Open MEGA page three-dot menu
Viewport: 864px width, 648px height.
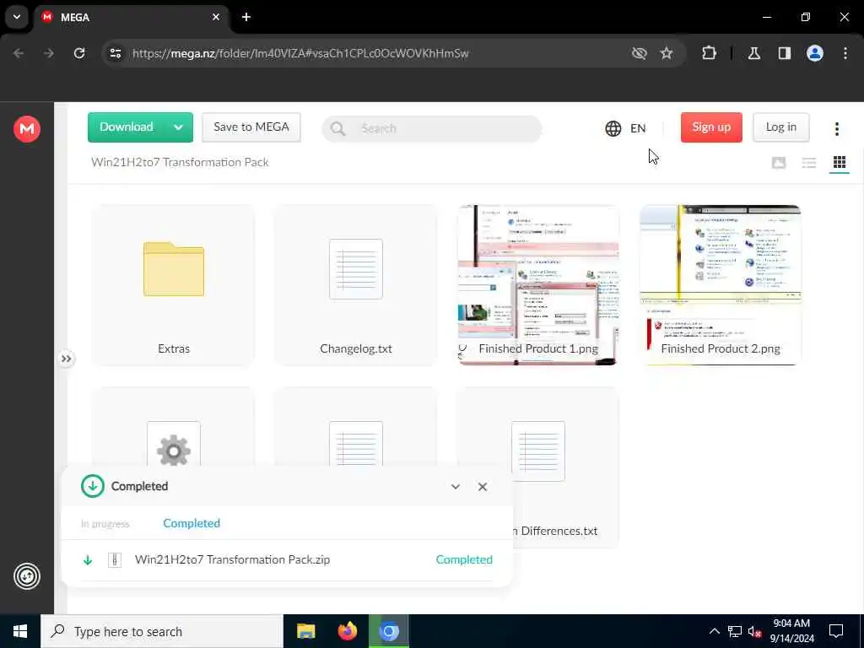(x=836, y=129)
